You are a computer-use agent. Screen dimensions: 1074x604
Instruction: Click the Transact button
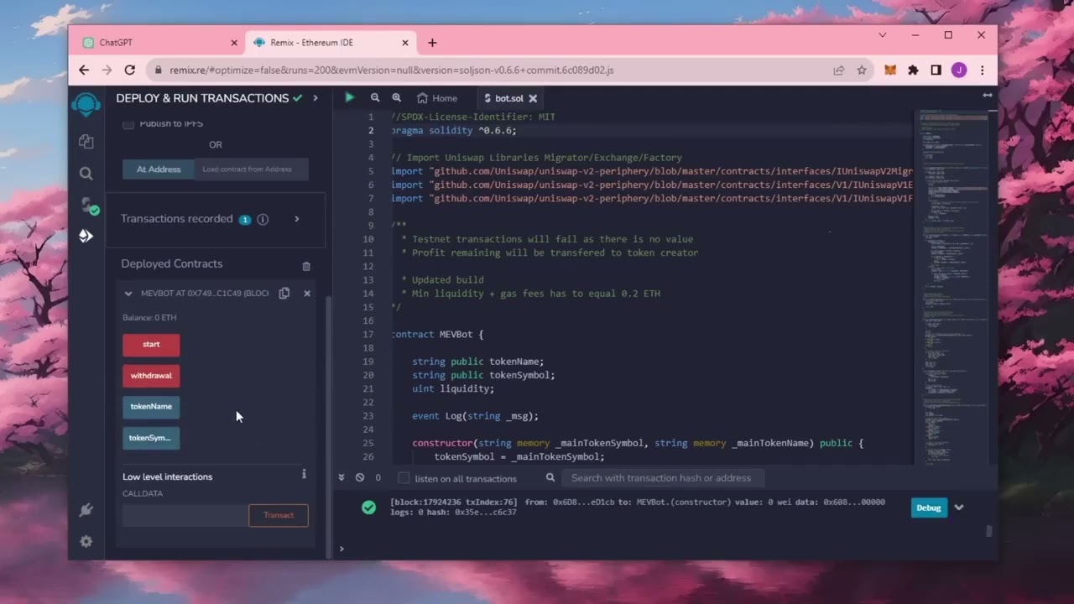(279, 515)
